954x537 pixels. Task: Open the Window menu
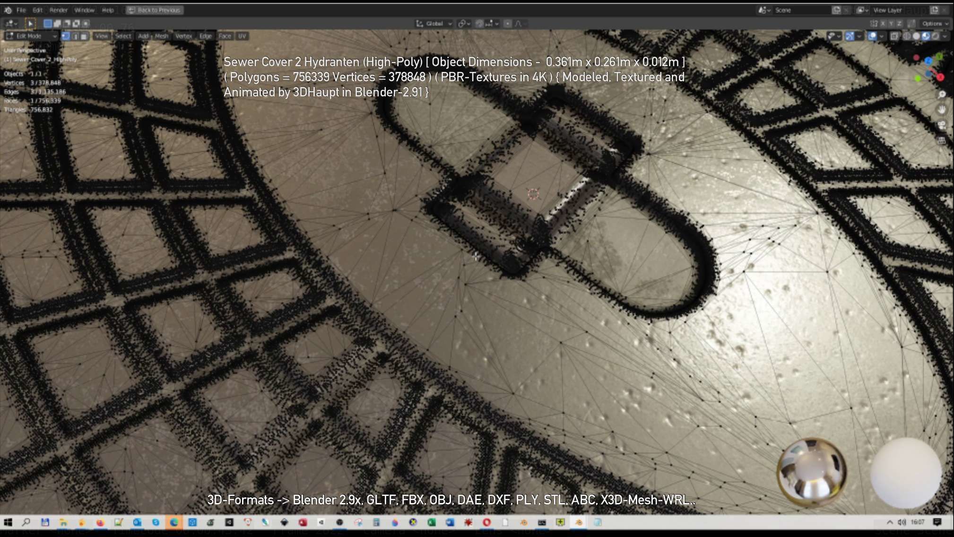84,10
